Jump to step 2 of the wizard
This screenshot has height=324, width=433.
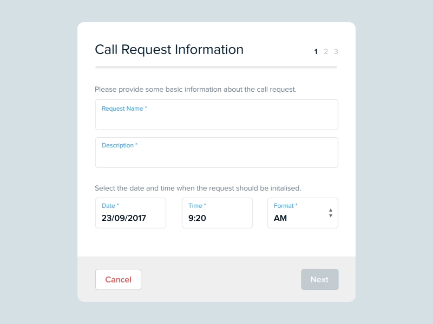click(x=326, y=51)
